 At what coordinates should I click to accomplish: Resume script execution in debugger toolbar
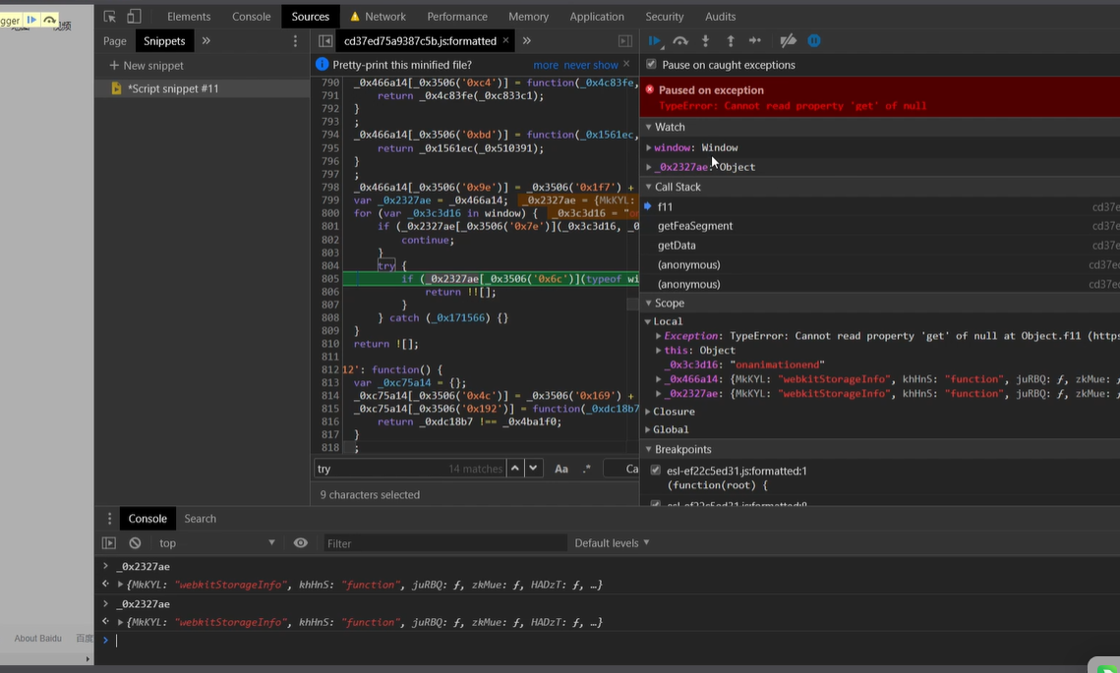[x=655, y=41]
